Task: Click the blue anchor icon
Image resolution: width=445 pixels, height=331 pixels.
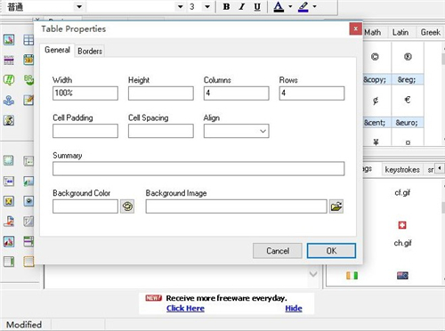Action: click(x=9, y=101)
